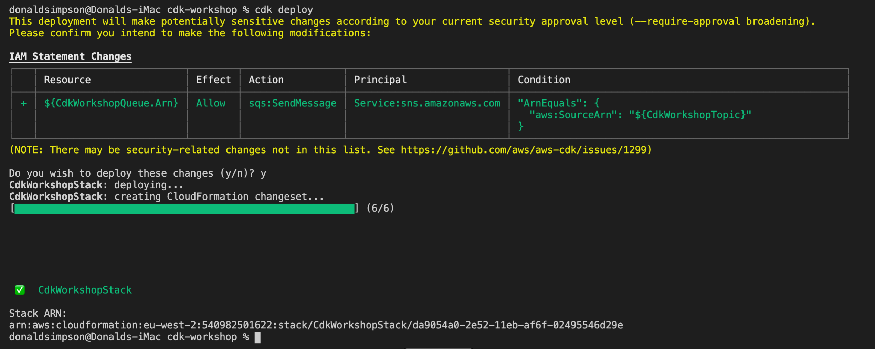Screen dimensions: 875x349
Task: Click the green CdkWorkshopStack success label
Action: point(85,290)
